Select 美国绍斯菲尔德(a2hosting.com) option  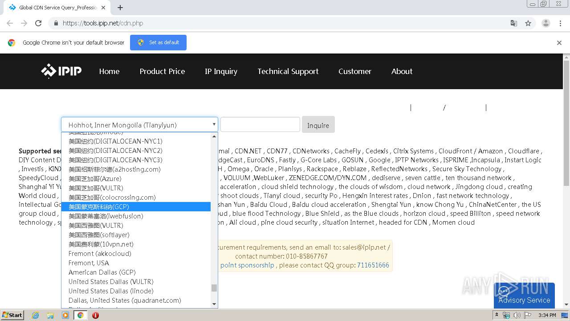pyautogui.click(x=136, y=169)
